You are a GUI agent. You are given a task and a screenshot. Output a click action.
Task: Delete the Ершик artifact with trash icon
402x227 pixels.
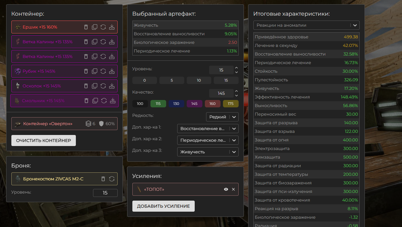click(x=86, y=27)
